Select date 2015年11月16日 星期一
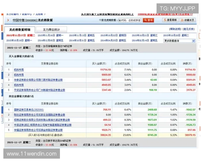 pyautogui.click(x=50, y=35)
